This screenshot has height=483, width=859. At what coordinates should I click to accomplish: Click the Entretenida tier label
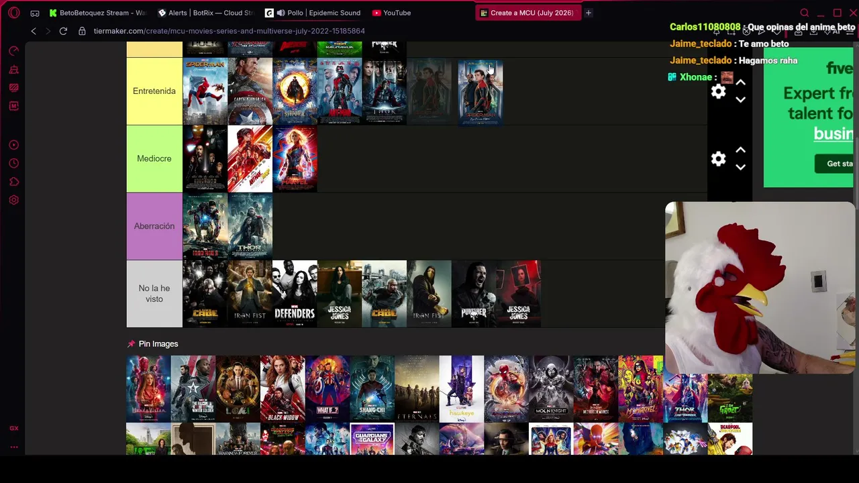[x=154, y=91]
